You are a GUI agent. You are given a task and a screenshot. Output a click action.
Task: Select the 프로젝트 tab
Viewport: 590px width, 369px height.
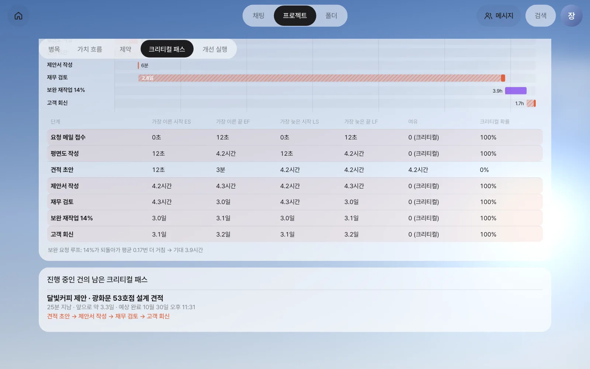pos(295,16)
